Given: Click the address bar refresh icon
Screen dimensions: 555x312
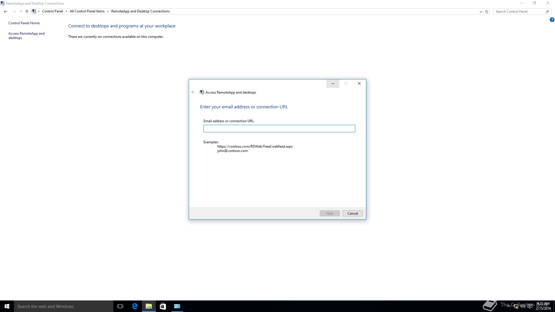Looking at the screenshot, I should (487, 12).
